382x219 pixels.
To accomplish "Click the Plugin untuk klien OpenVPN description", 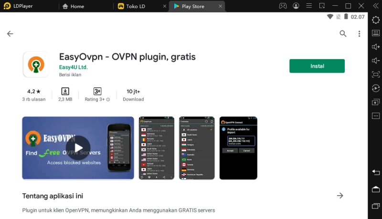I will 118,210.
